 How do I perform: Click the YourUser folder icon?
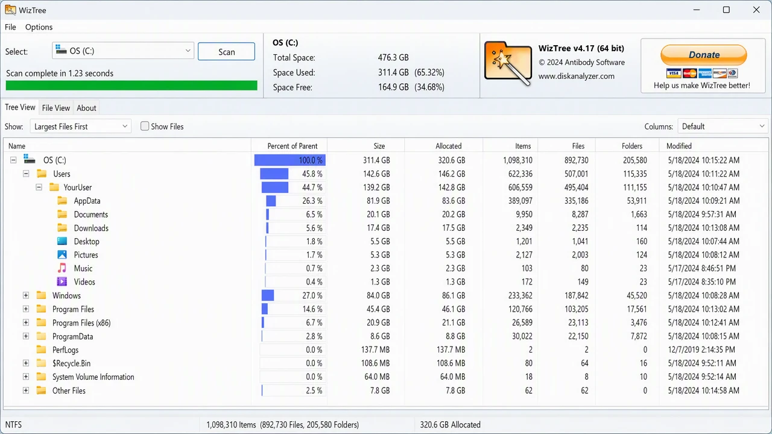[54, 187]
